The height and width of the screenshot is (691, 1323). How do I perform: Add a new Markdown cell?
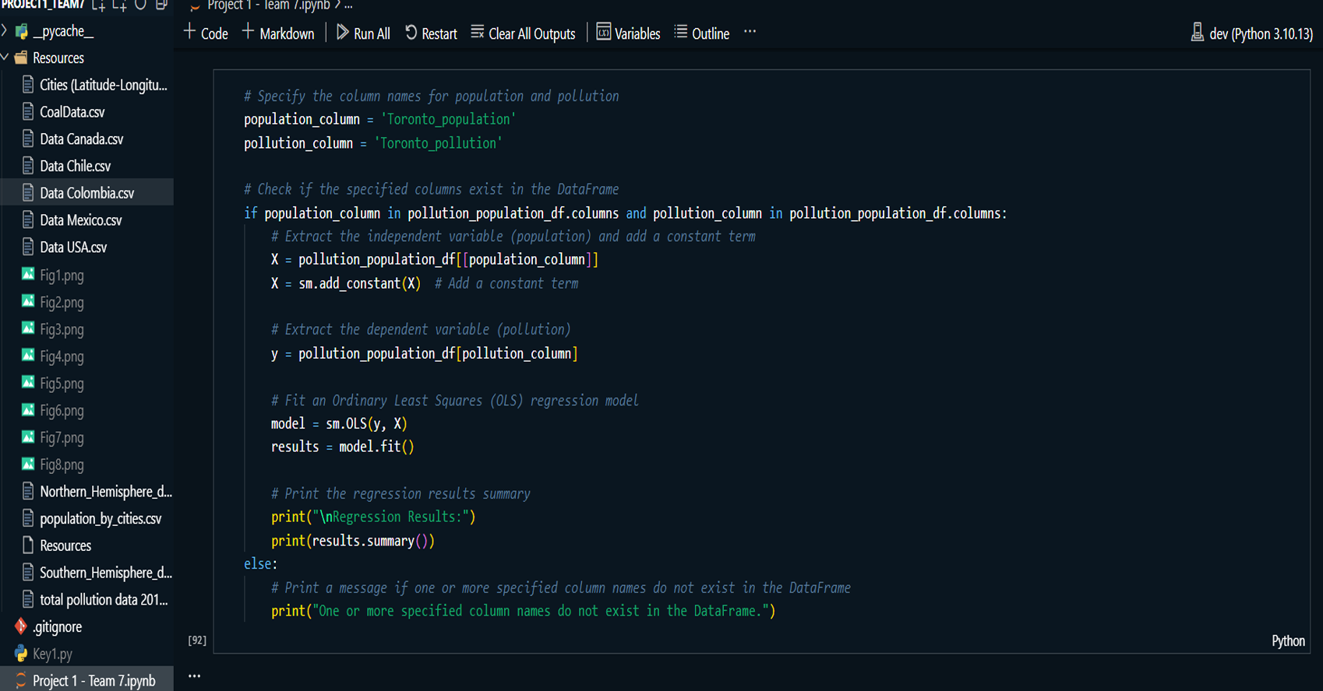[x=278, y=33]
